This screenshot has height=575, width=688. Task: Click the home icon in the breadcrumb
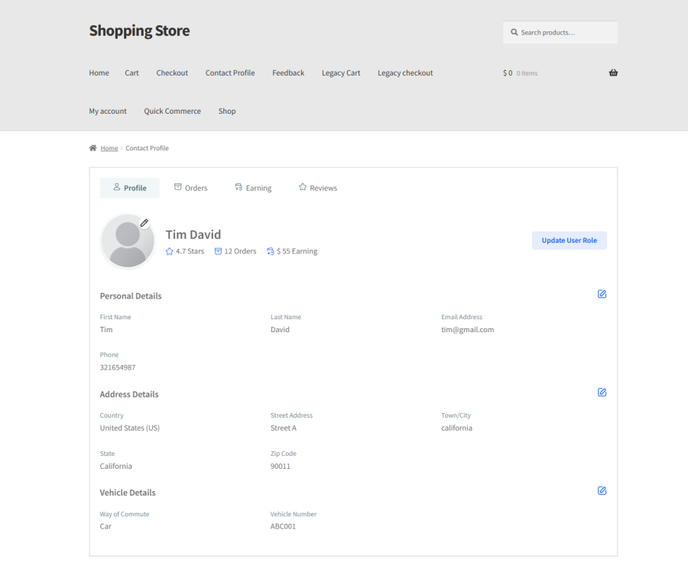click(92, 147)
